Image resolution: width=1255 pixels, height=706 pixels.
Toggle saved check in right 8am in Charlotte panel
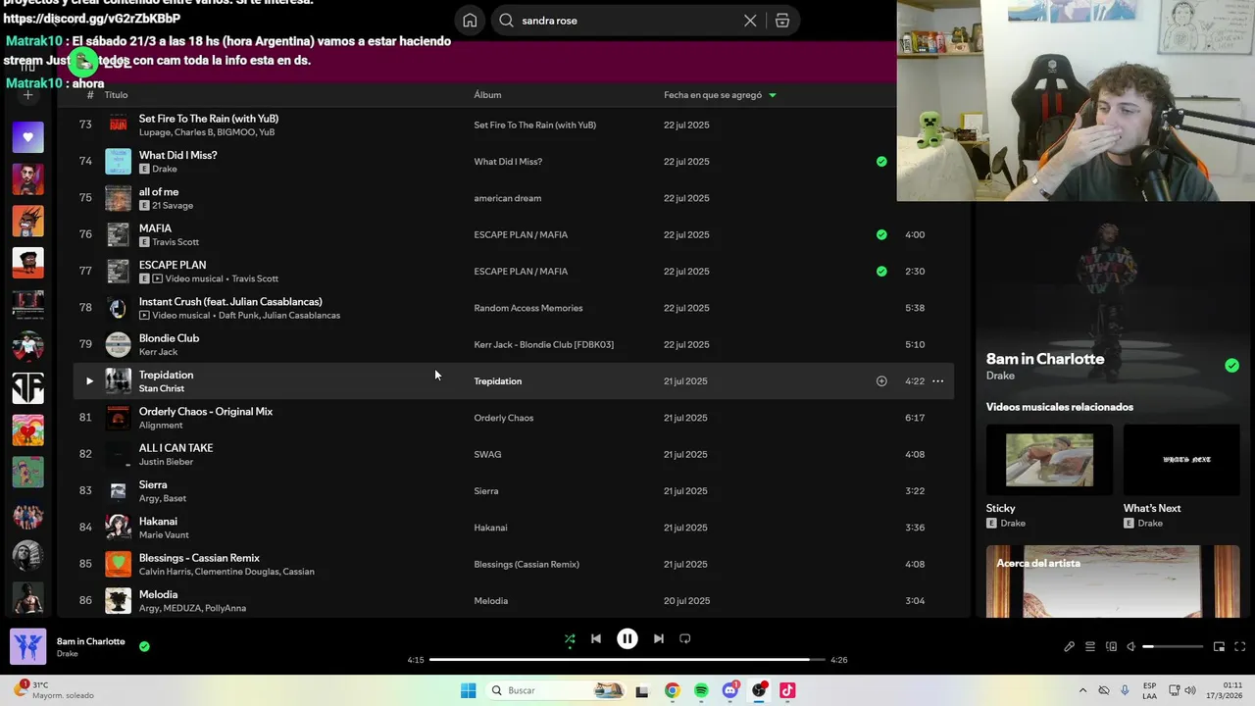click(1231, 366)
